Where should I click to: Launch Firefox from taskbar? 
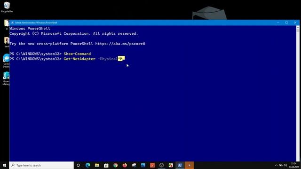125,165
